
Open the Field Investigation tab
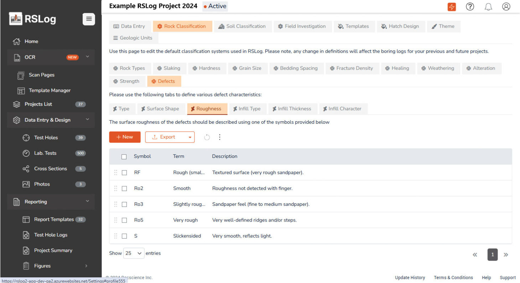coord(302,26)
